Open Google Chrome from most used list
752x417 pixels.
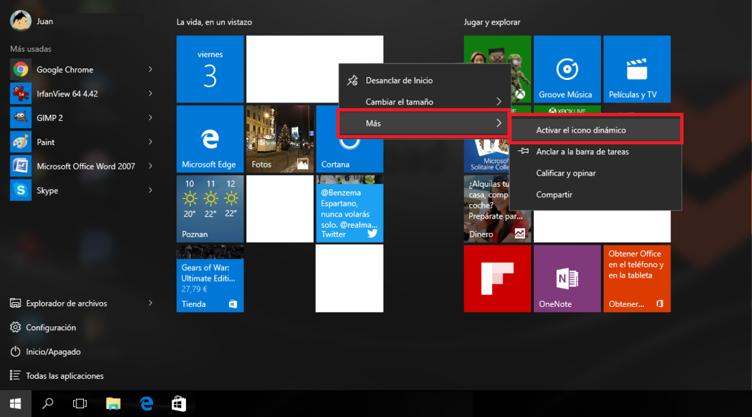[x=81, y=70]
